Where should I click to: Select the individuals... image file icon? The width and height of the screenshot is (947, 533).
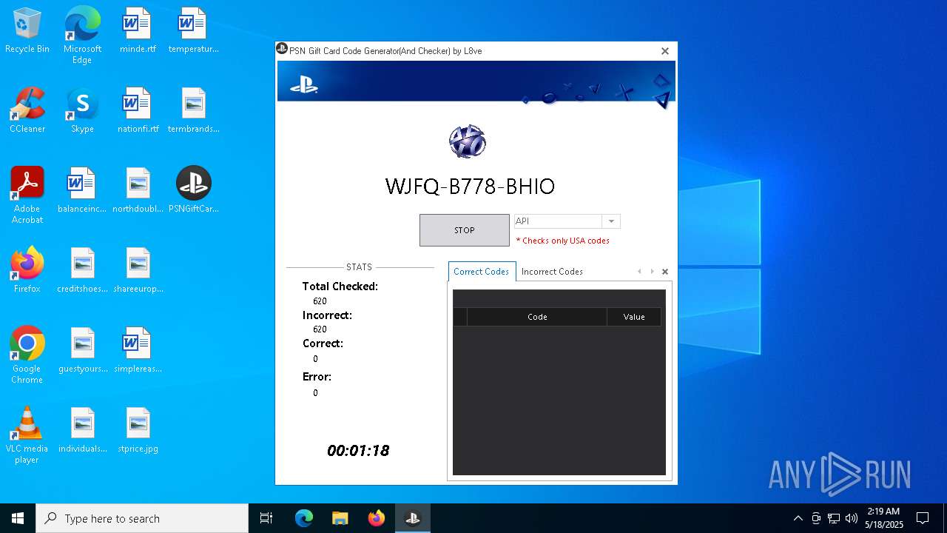coord(82,430)
